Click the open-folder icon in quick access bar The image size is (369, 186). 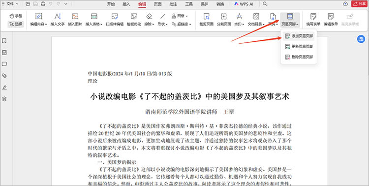[28, 4]
